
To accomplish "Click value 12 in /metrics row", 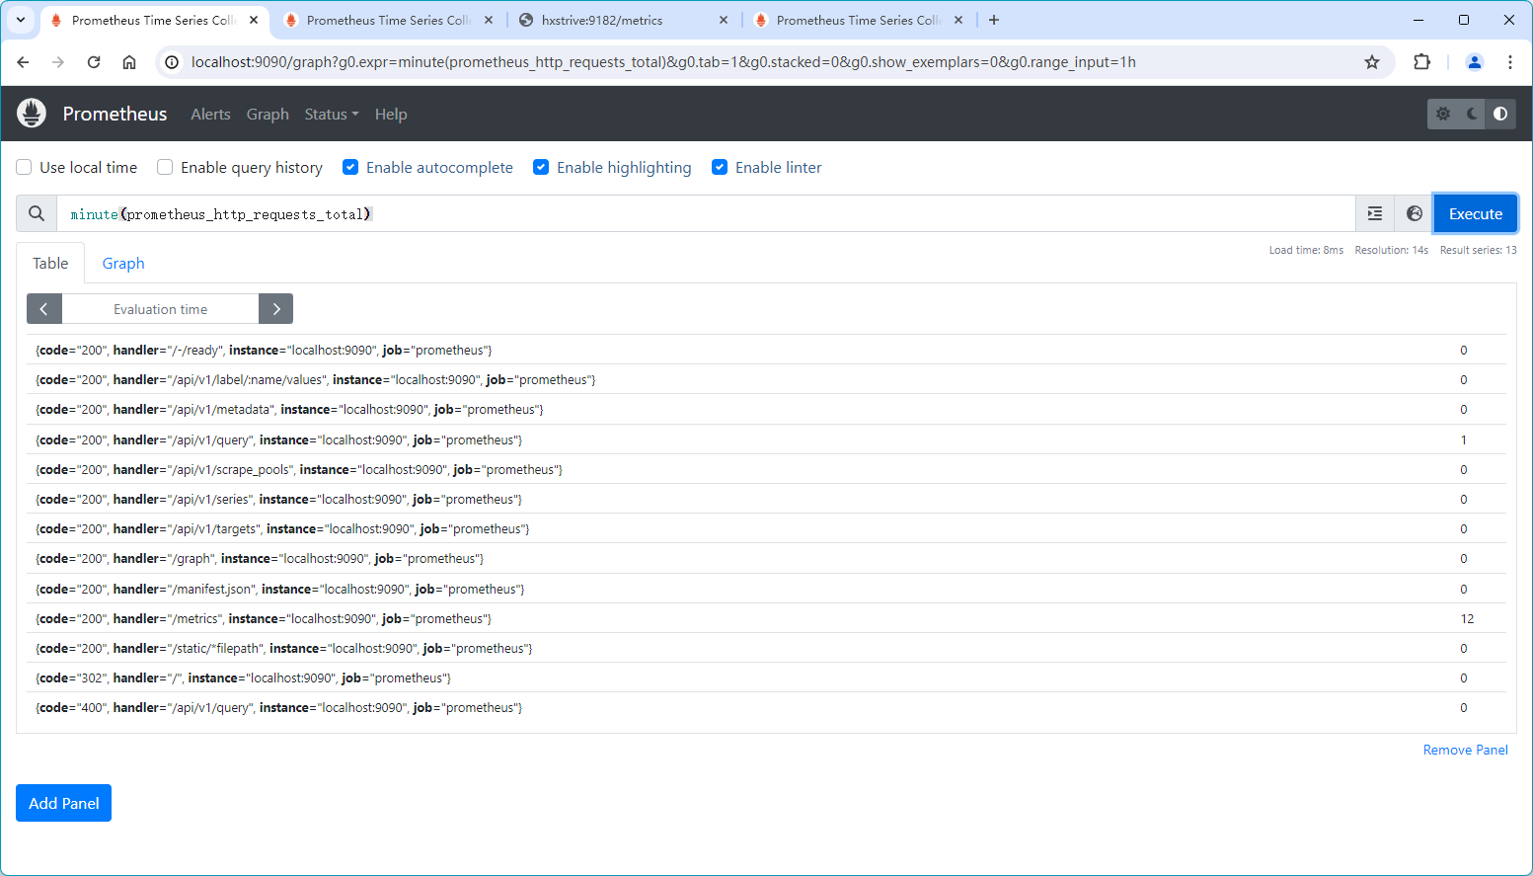I will tap(1467, 618).
